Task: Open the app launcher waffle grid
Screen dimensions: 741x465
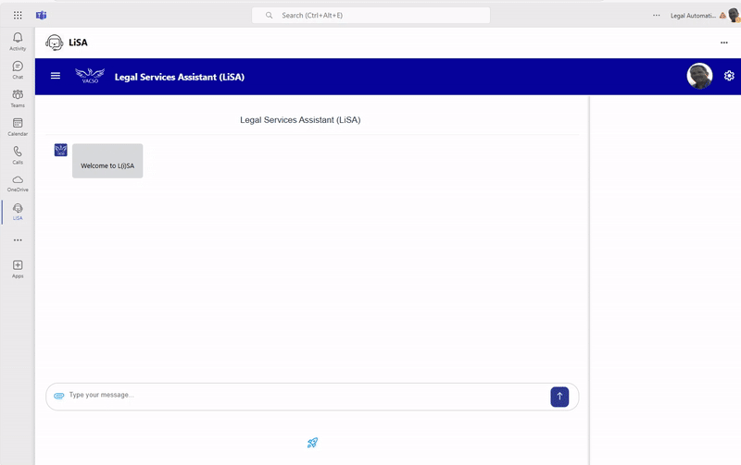Action: [18, 15]
